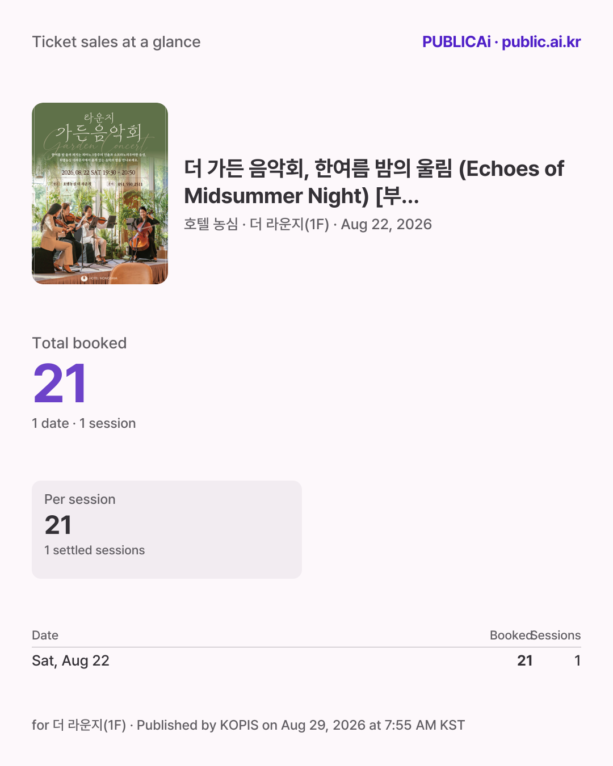Screen dimensions: 613x766
Task: Open the PUBLICAi public.ai.kr link
Action: 501,42
